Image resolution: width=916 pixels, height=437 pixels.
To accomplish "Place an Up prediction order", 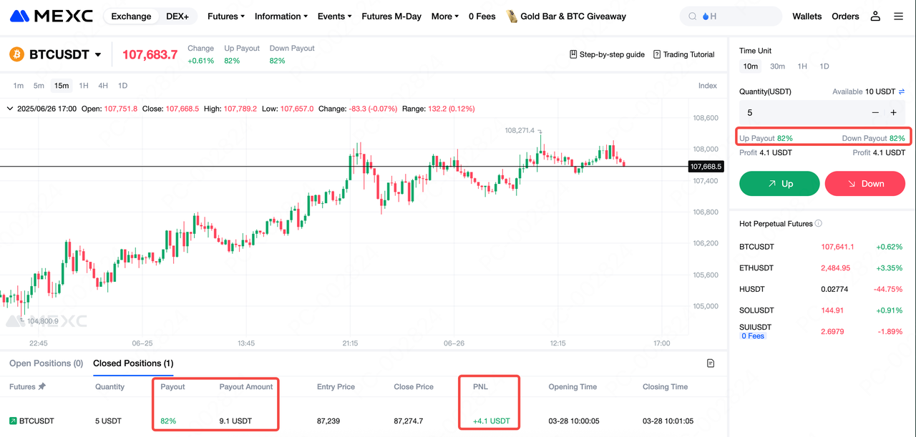I will click(779, 184).
